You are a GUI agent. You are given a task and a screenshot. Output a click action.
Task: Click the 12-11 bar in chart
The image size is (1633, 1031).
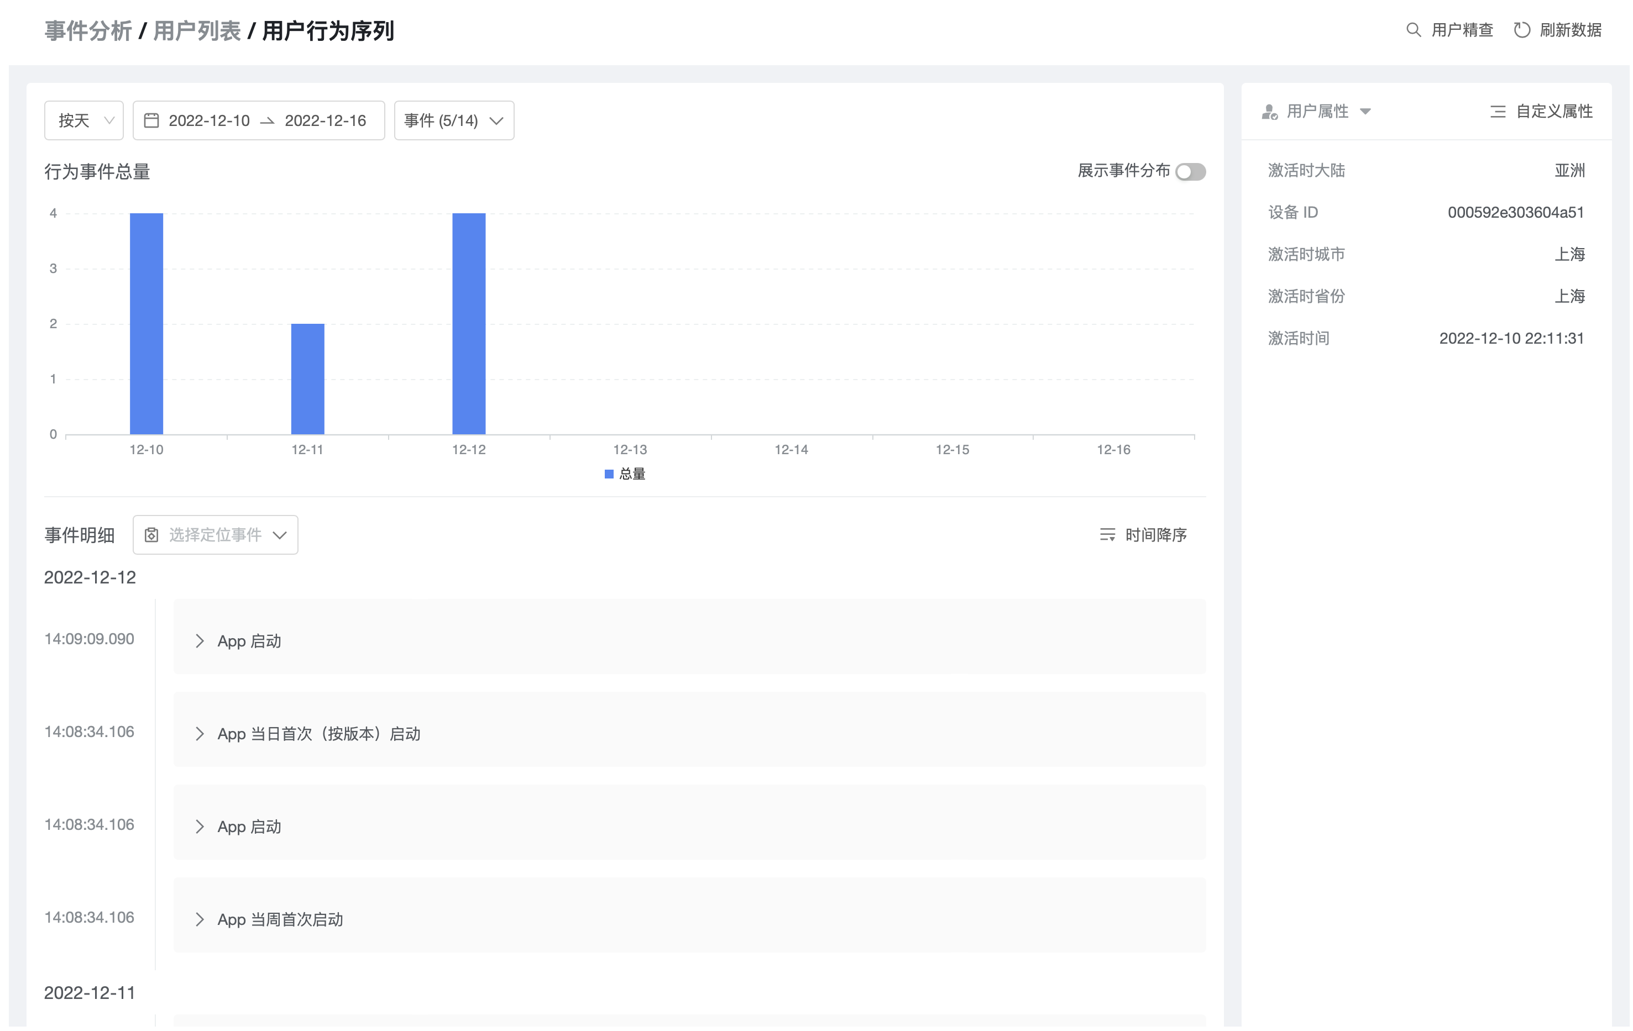[x=307, y=380]
